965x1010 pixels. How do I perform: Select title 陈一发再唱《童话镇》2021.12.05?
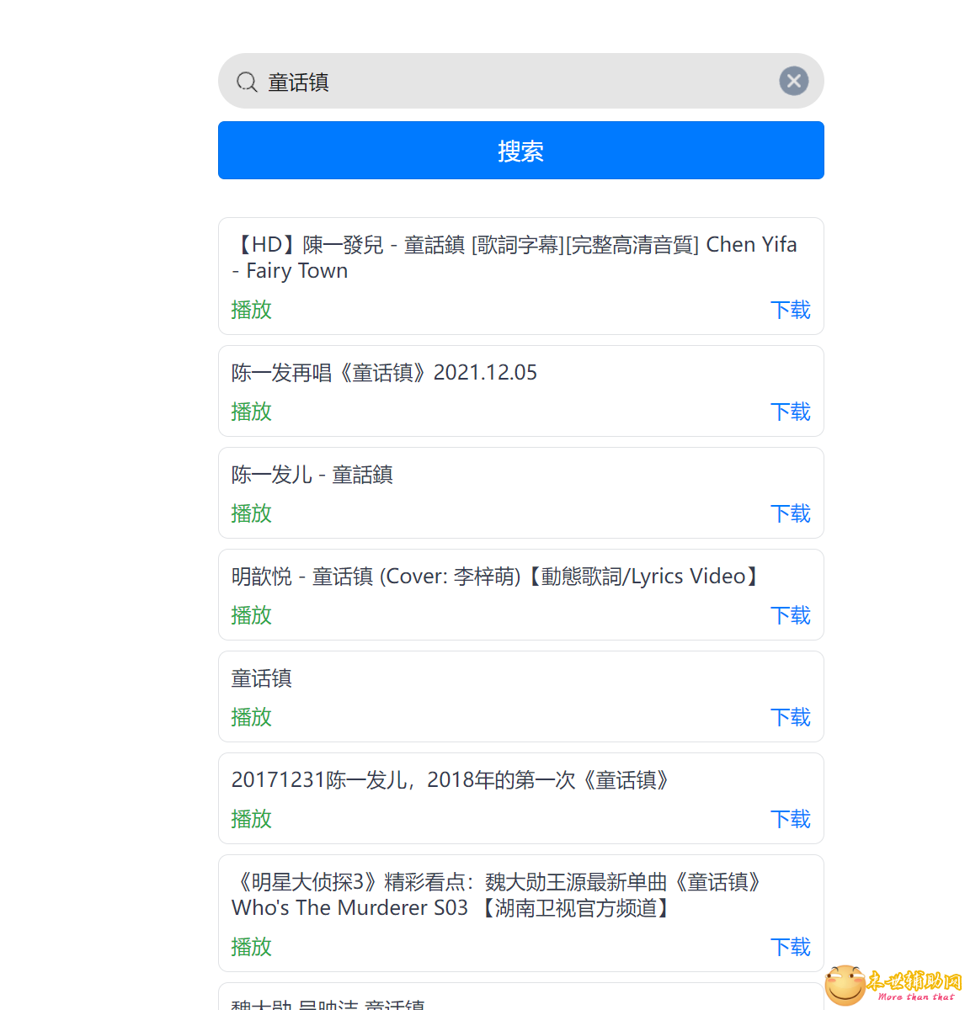384,373
